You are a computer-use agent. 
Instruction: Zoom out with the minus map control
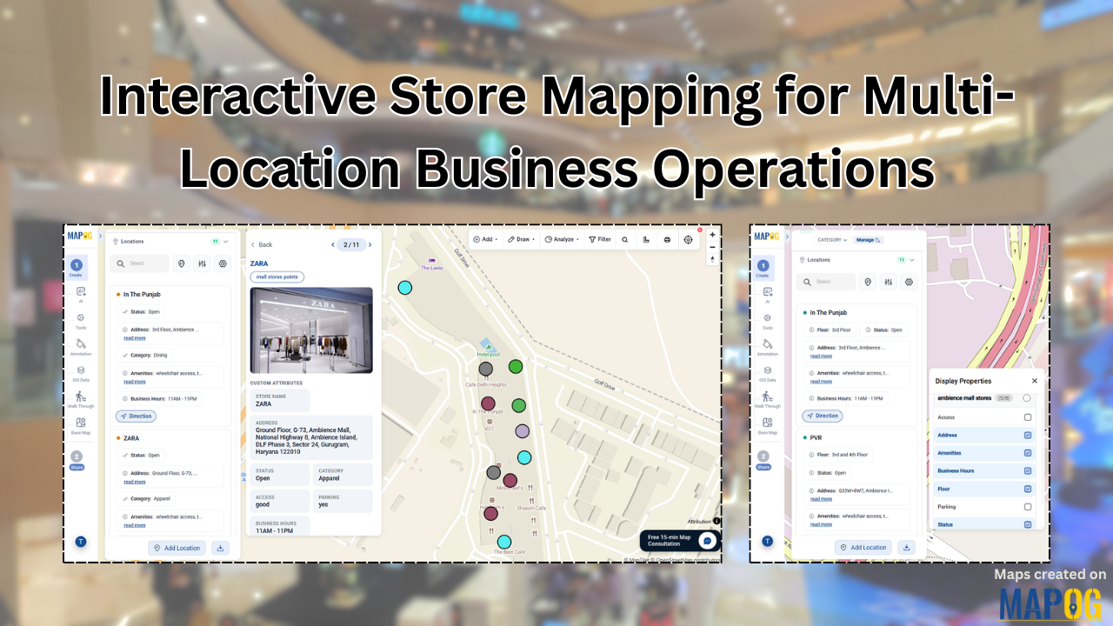click(x=712, y=247)
